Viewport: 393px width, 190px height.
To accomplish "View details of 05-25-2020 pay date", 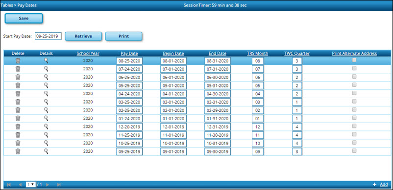I will coord(46,85).
